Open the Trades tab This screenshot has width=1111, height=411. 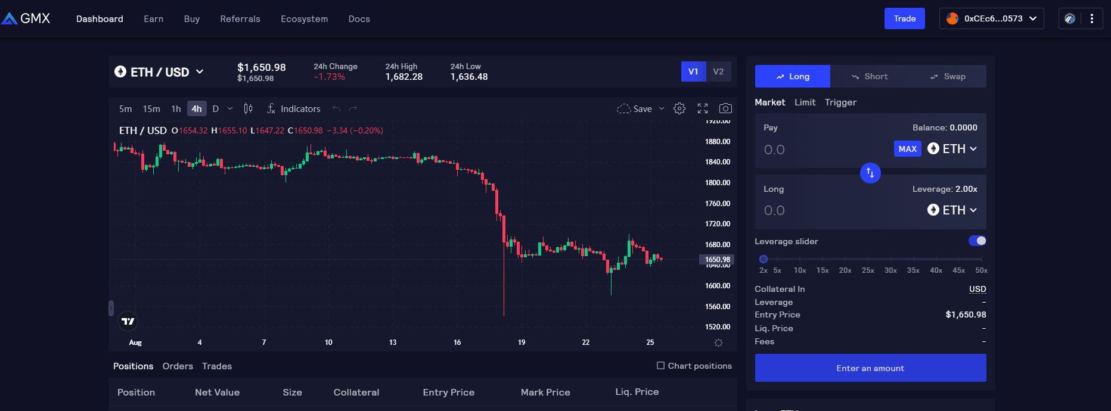point(217,366)
